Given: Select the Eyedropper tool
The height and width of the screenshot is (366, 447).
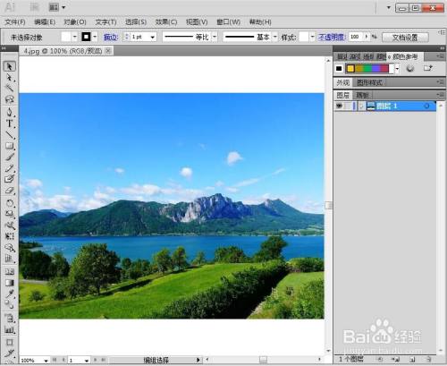Looking at the screenshot, I should point(9,294).
